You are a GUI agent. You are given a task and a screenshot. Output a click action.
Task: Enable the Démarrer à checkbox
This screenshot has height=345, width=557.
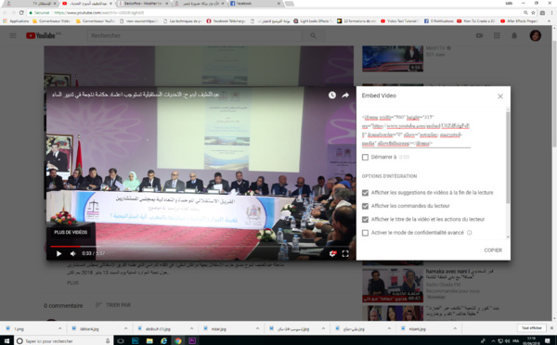(365, 157)
